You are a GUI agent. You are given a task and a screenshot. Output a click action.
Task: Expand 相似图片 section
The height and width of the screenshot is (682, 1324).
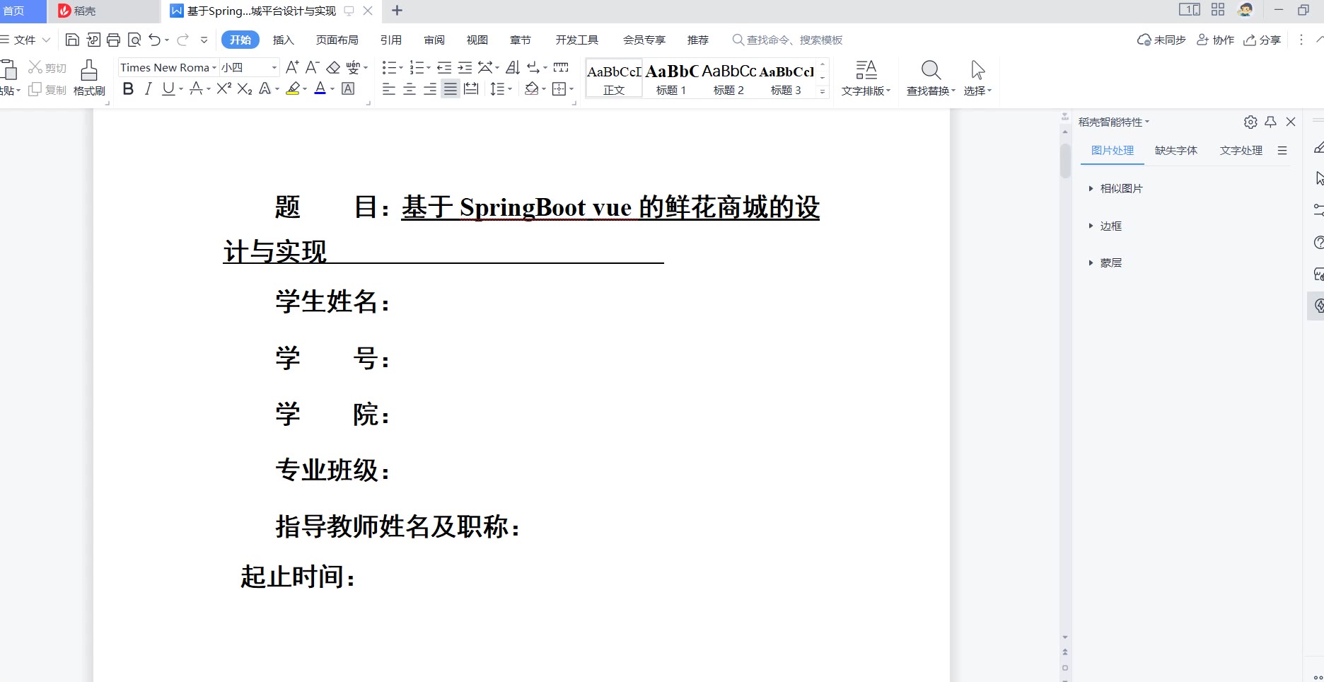(1115, 188)
